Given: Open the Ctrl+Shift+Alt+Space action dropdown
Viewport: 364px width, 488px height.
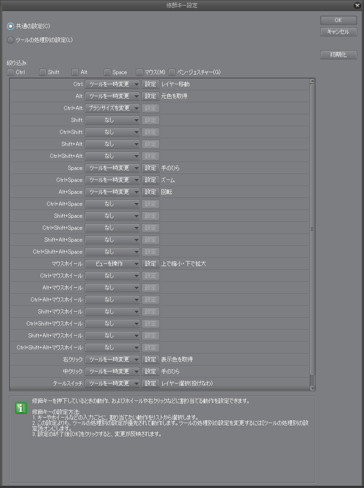Looking at the screenshot, I should [112, 252].
